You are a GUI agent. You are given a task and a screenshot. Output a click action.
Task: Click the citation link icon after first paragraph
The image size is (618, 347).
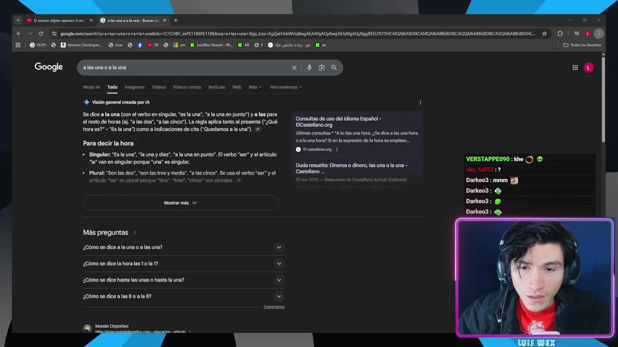258,129
